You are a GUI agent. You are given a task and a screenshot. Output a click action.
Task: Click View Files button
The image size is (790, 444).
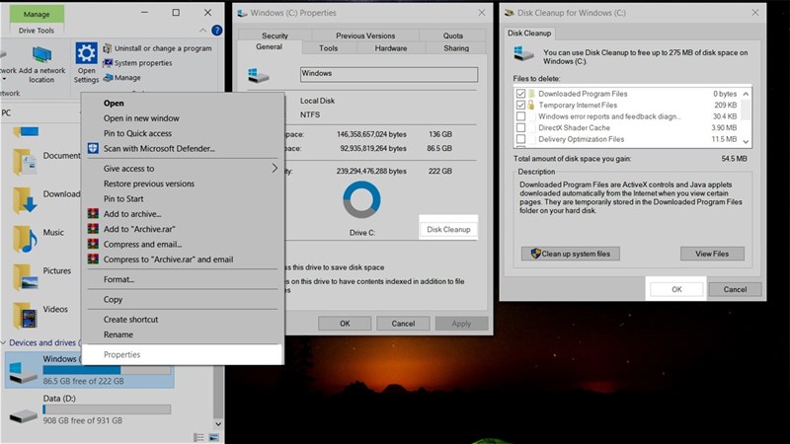click(x=712, y=254)
